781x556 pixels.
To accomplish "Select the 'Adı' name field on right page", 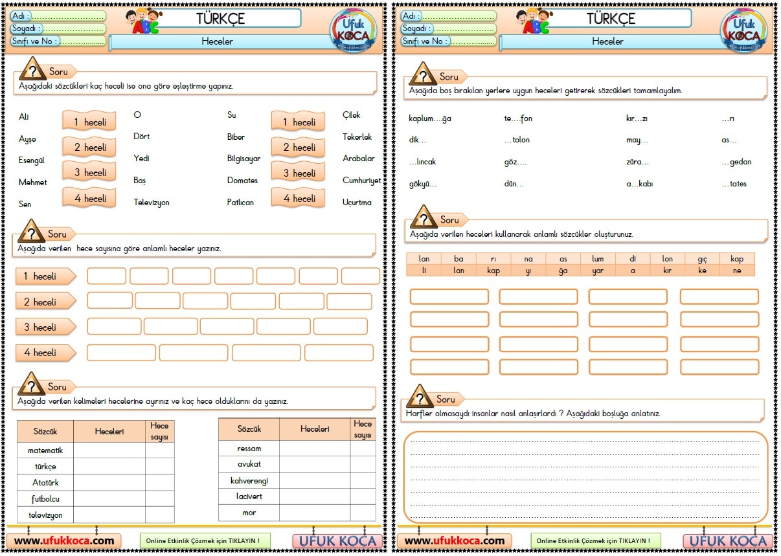I will (x=448, y=16).
